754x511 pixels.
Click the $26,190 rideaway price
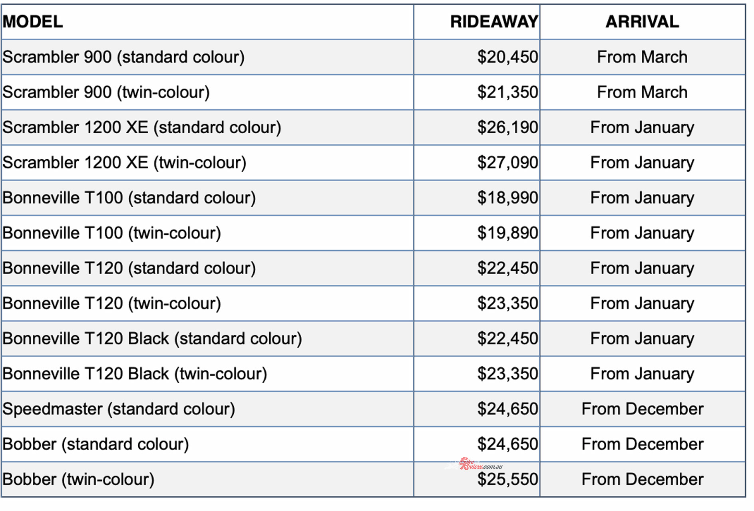507,127
